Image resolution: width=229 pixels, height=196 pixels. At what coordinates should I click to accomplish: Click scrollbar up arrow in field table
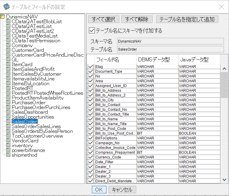(x=224, y=69)
